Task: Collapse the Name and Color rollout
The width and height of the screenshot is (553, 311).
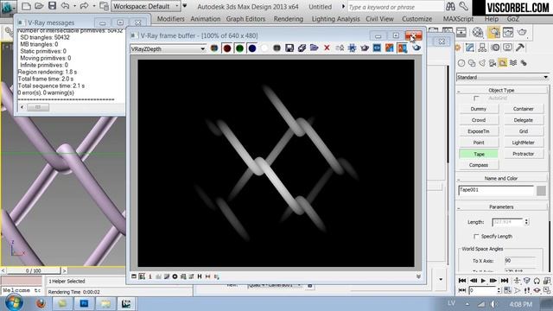Action: click(x=501, y=179)
